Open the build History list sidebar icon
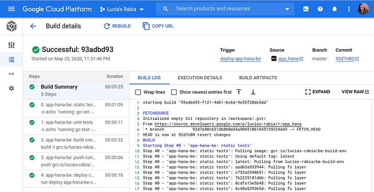The width and height of the screenshot is (374, 192). point(11,59)
